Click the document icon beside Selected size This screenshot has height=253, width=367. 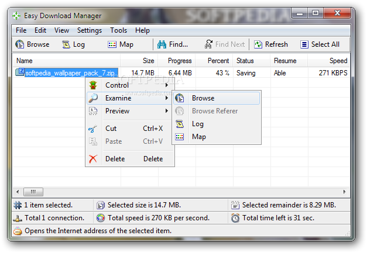tap(101, 205)
